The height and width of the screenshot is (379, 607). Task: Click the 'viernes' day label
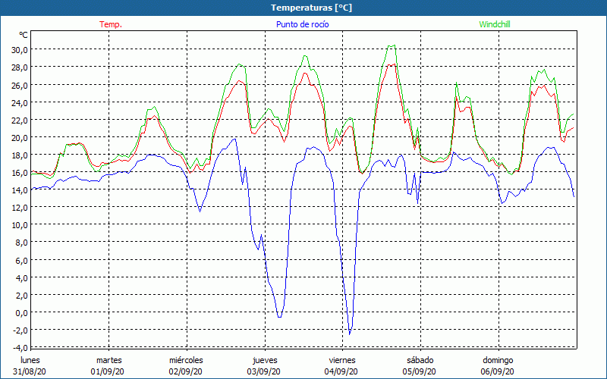[x=342, y=360]
